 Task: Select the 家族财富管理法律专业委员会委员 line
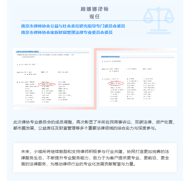click(x=67, y=32)
